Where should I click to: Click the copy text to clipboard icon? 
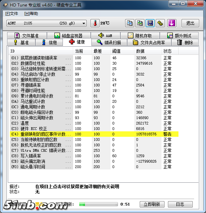tap(130, 23)
